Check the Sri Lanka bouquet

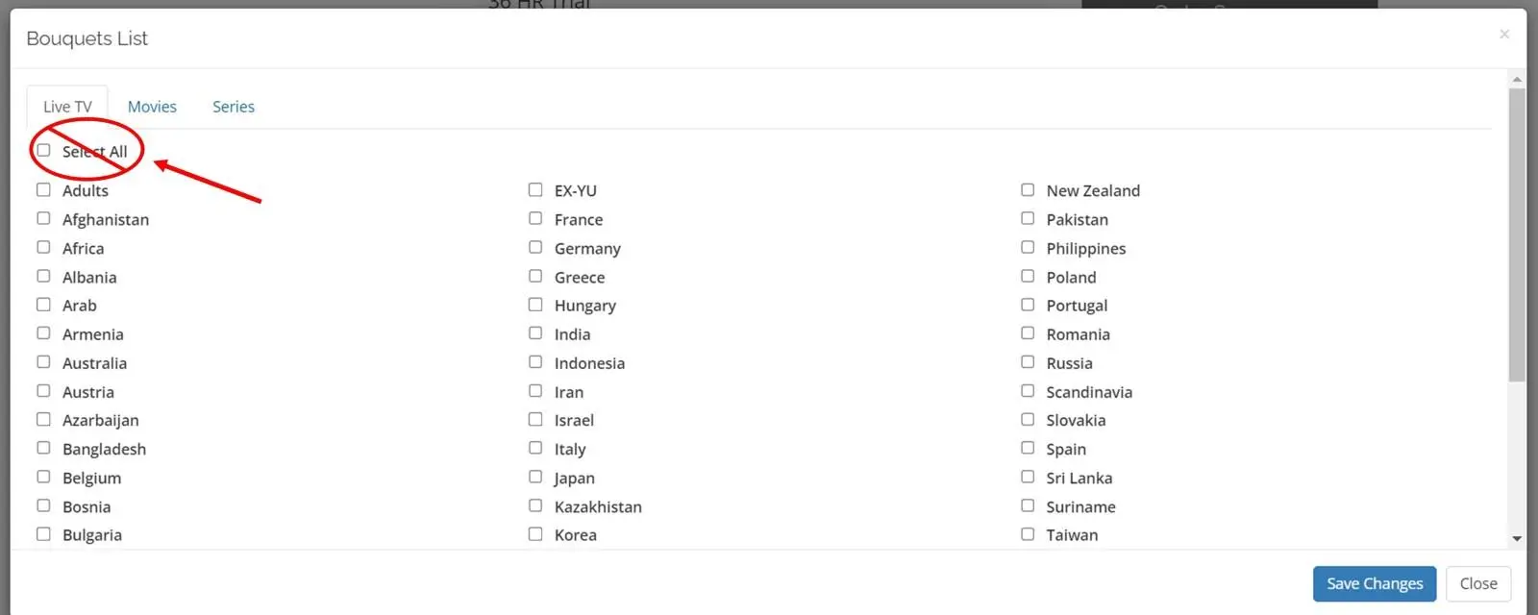coord(1028,477)
